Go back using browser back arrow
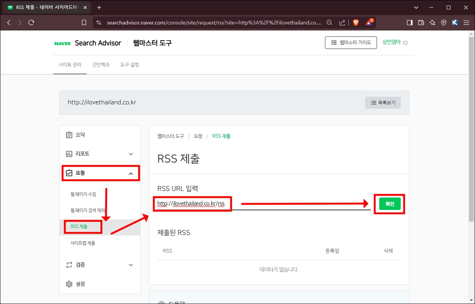Image resolution: width=475 pixels, height=304 pixels. [9, 23]
